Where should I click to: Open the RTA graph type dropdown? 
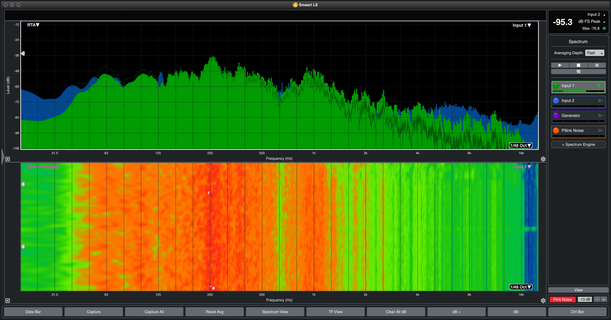pyautogui.click(x=33, y=25)
